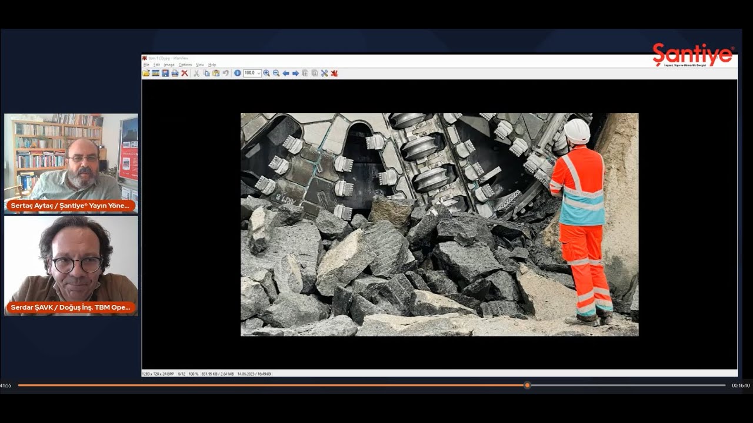Click status bar file size text
Image resolution: width=753 pixels, height=423 pixels.
(x=218, y=374)
